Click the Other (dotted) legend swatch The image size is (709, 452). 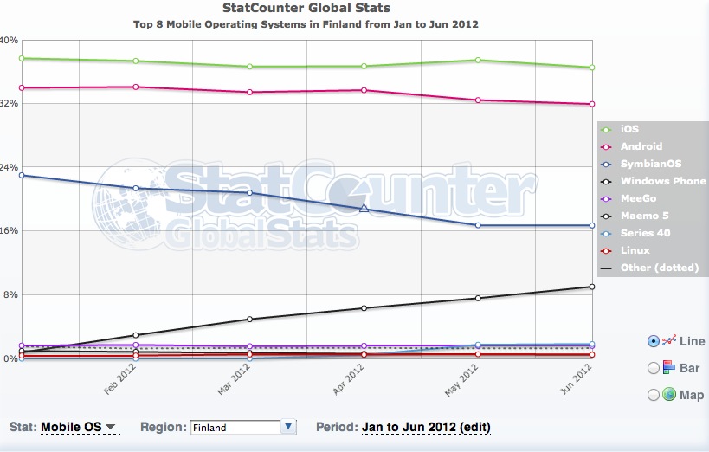(607, 268)
